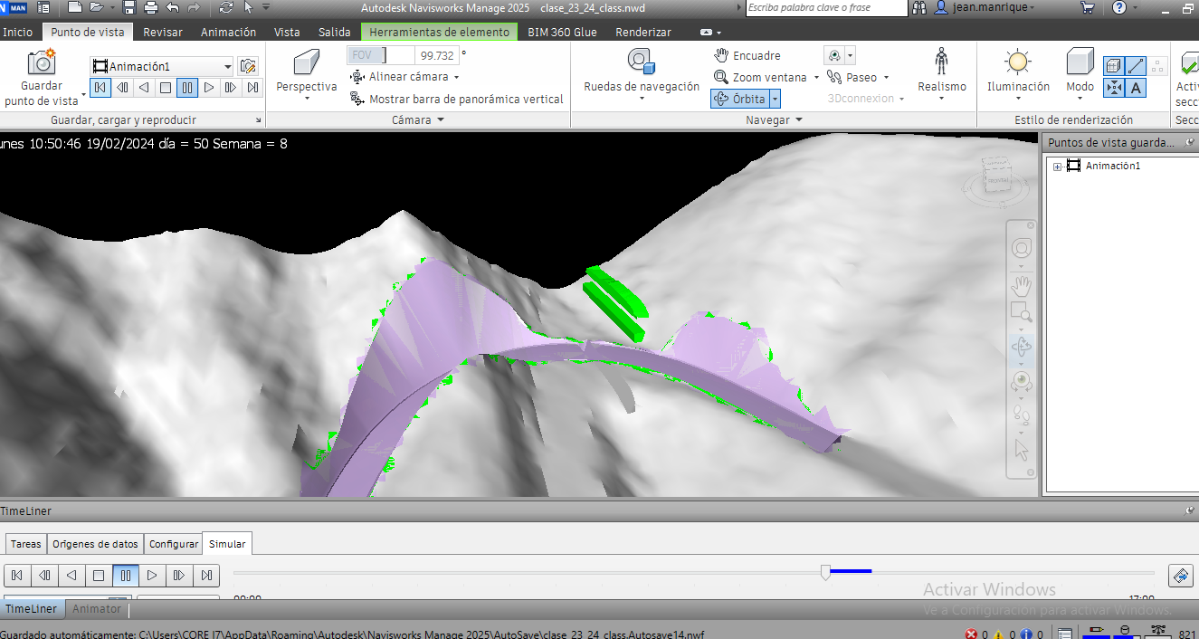Expand the Animación1 tree node in saved viewpoints

[1057, 167]
